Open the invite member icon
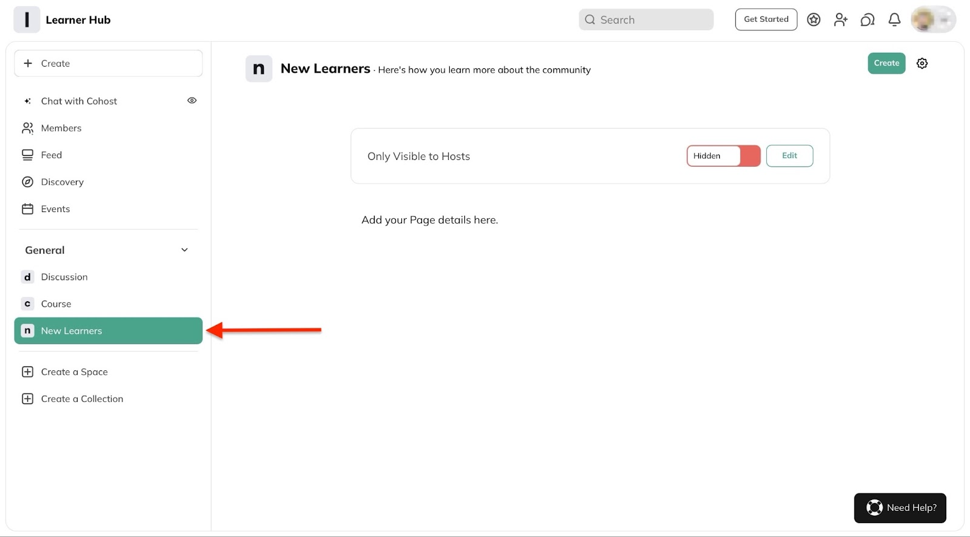The height and width of the screenshot is (537, 970). [x=840, y=20]
